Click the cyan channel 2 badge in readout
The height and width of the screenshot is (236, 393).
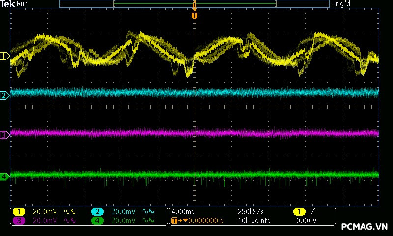coord(97,212)
